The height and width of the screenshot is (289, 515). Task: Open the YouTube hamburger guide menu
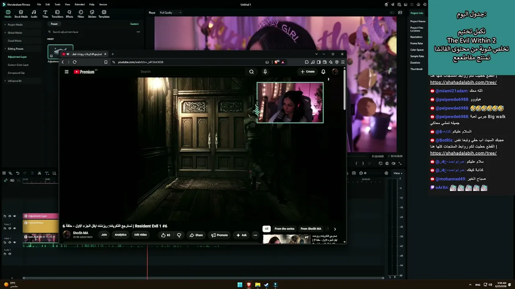point(66,72)
